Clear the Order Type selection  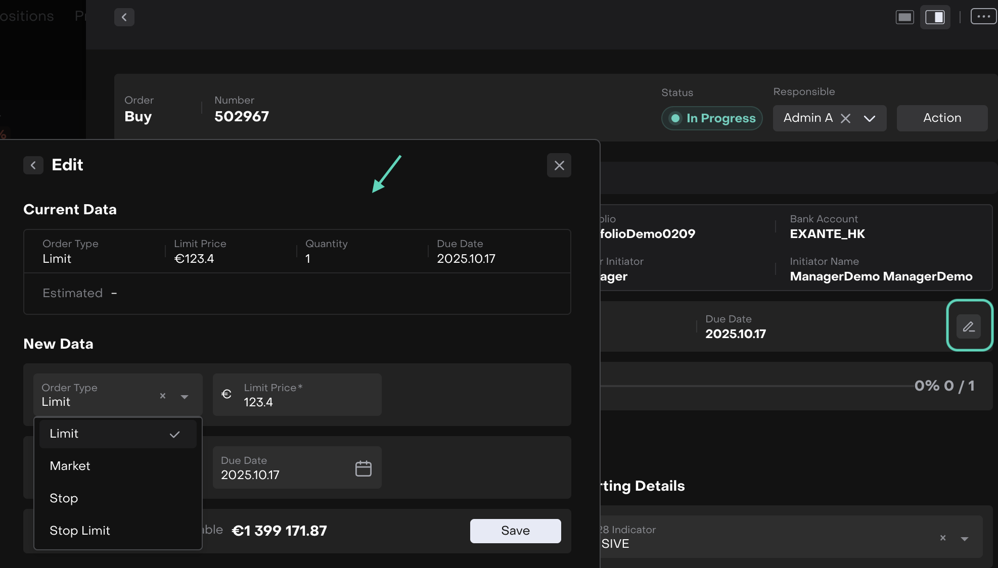[x=163, y=396]
